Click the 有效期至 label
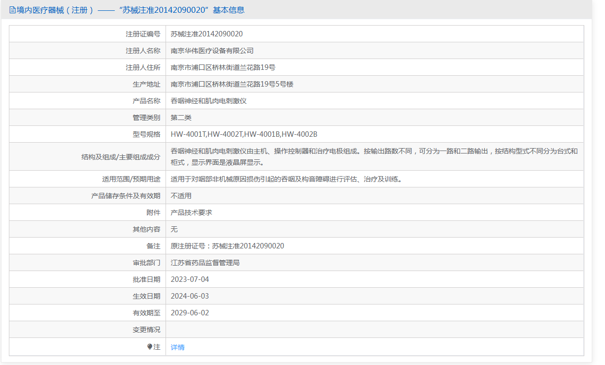Screen dimensions: 605x365 coord(146,313)
